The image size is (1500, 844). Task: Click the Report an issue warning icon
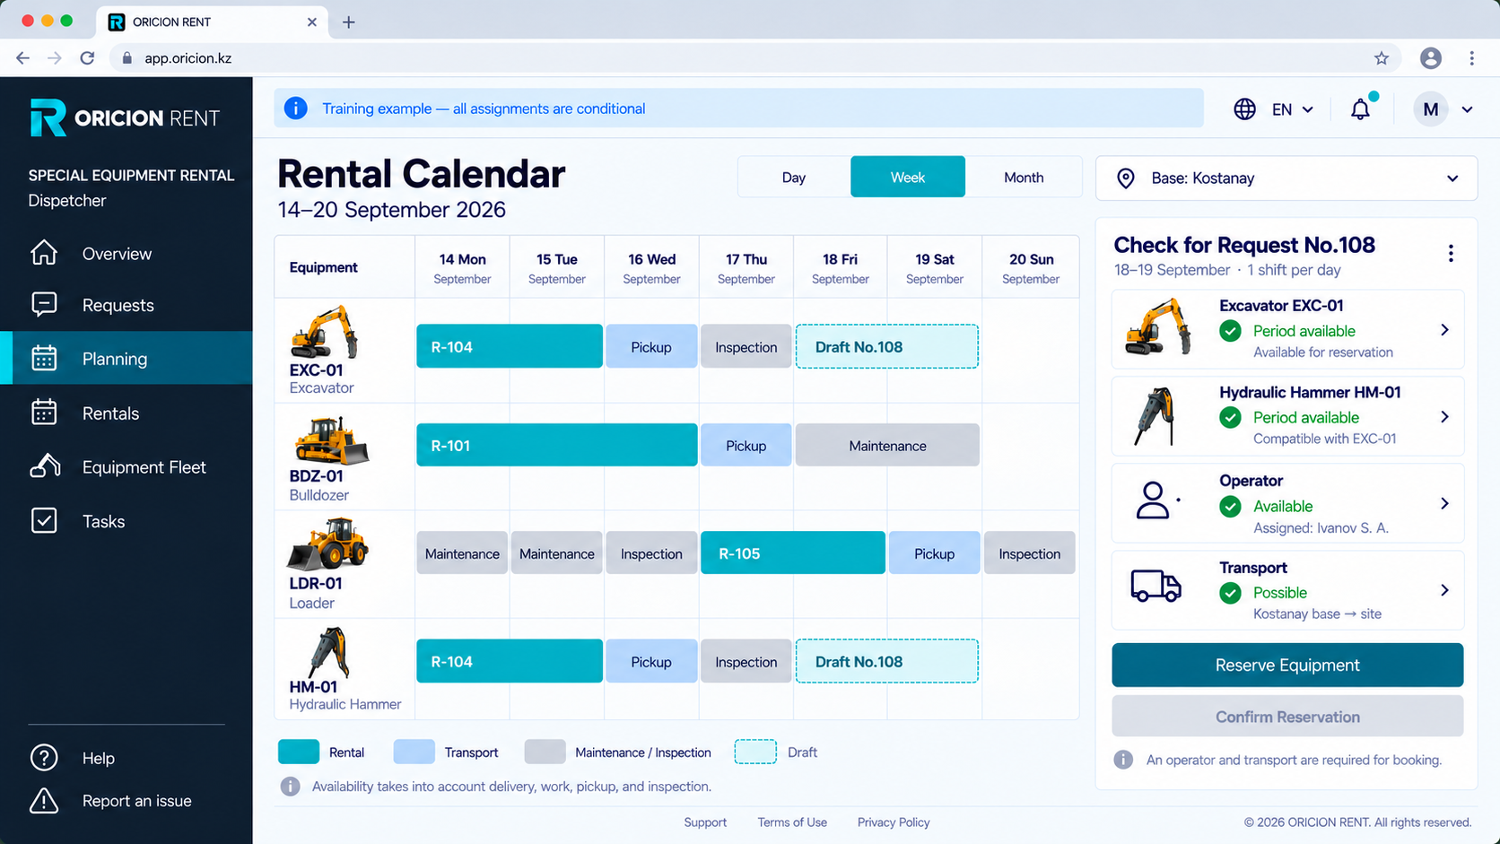pos(44,801)
